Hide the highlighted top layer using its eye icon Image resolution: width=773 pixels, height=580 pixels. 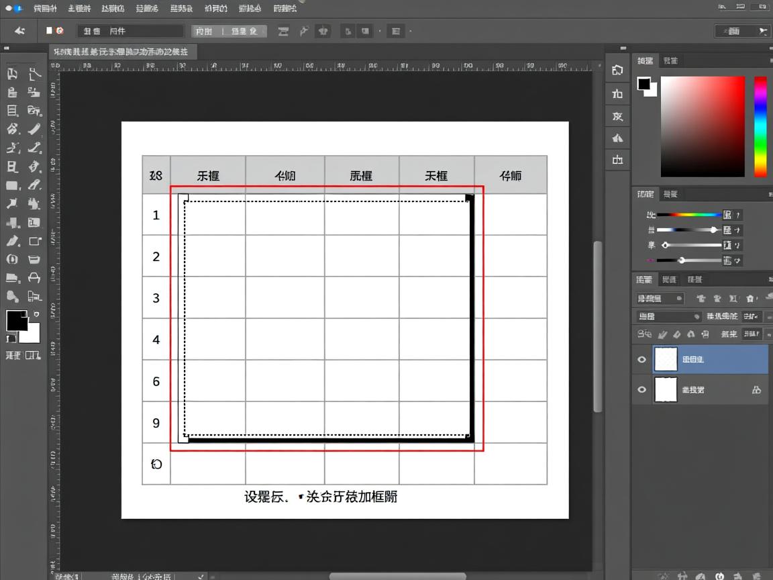(x=641, y=360)
